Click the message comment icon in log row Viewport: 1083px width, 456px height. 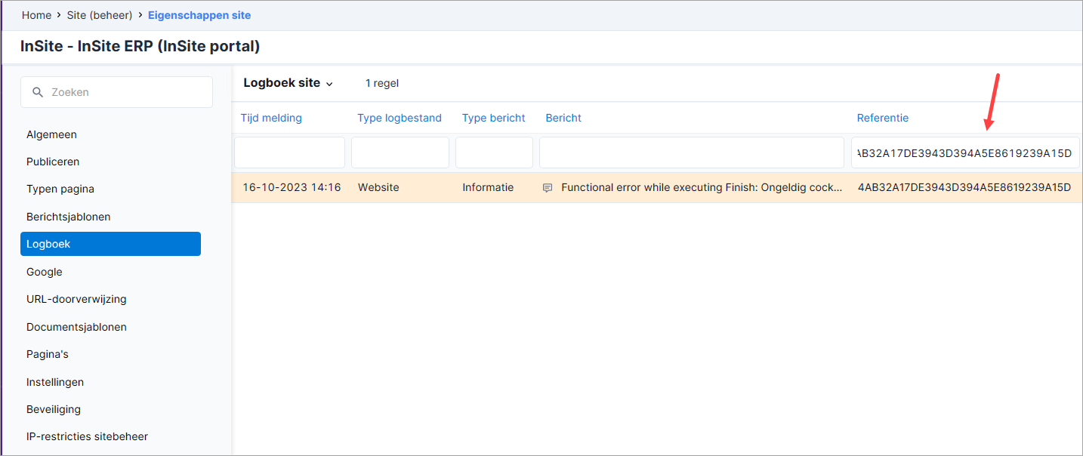tap(548, 188)
